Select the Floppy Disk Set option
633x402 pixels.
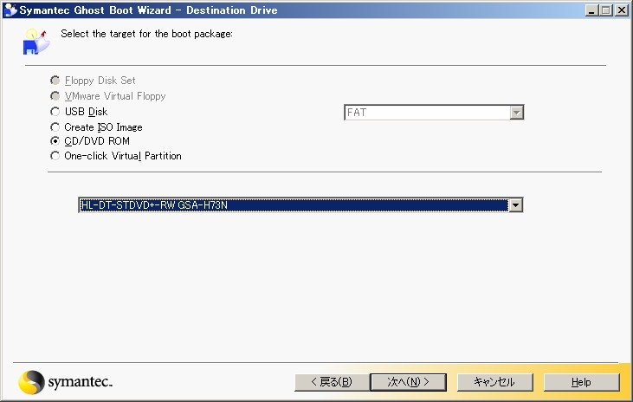pyautogui.click(x=55, y=81)
